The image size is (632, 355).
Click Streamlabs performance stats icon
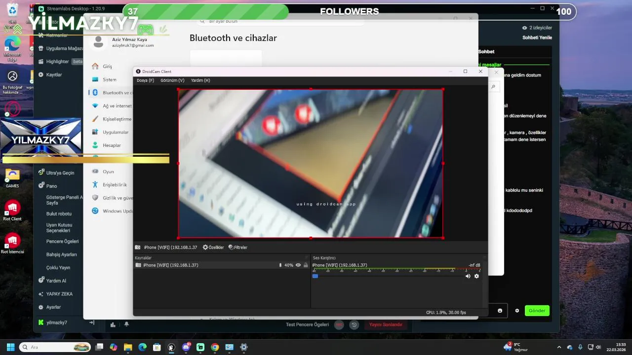113,324
